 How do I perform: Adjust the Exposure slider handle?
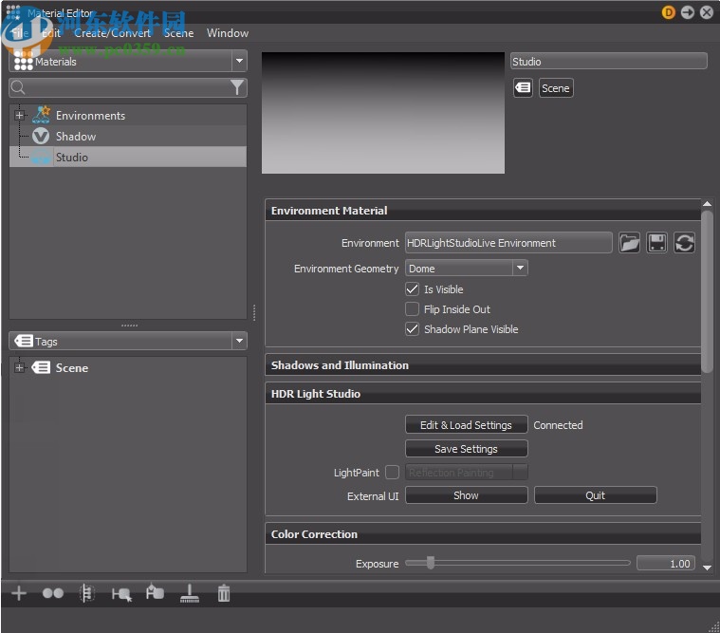coord(431,563)
